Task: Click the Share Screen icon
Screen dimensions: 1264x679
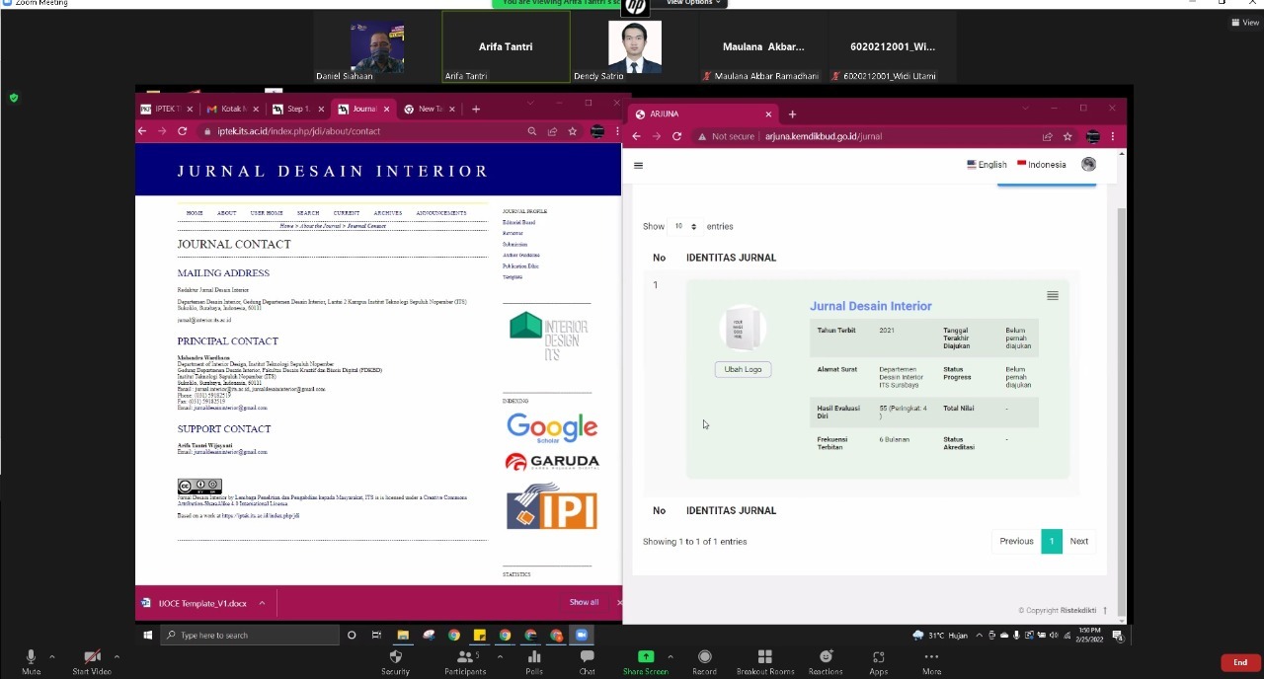Action: pos(645,657)
